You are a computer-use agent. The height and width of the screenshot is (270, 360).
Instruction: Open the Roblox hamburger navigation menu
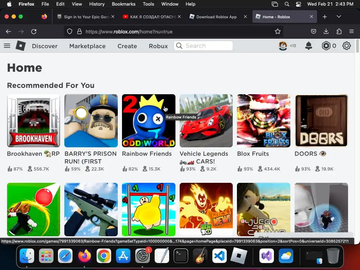[7, 46]
